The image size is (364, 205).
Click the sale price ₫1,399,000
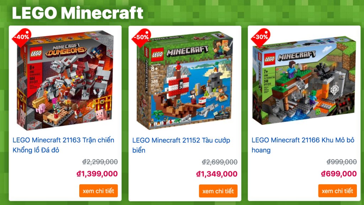coord(97,174)
